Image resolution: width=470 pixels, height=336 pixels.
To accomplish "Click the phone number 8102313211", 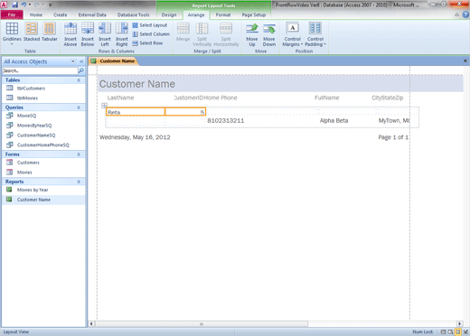I will pyautogui.click(x=226, y=121).
